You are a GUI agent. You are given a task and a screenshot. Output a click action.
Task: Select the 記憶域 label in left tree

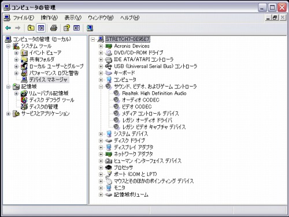click(29, 87)
